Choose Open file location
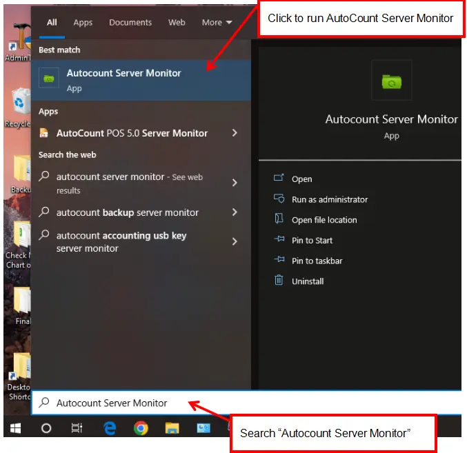467x453 pixels. (x=324, y=220)
